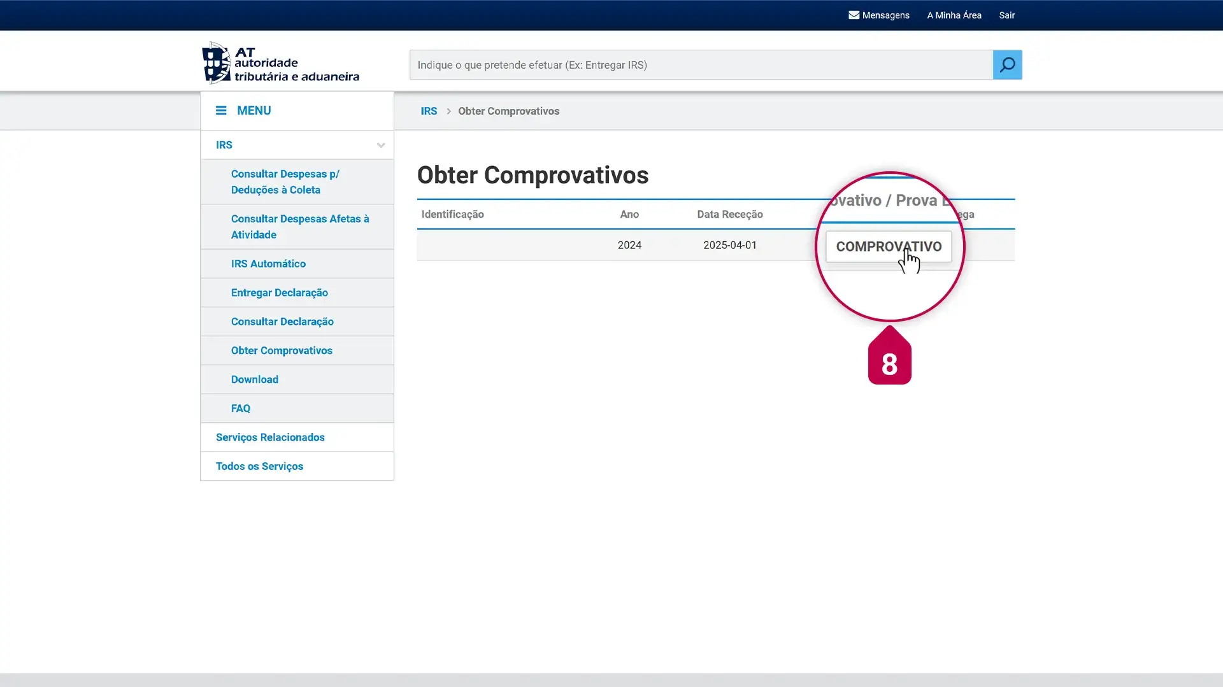Image resolution: width=1223 pixels, height=687 pixels.
Task: Click the hamburger MENU icon
Action: pos(221,111)
